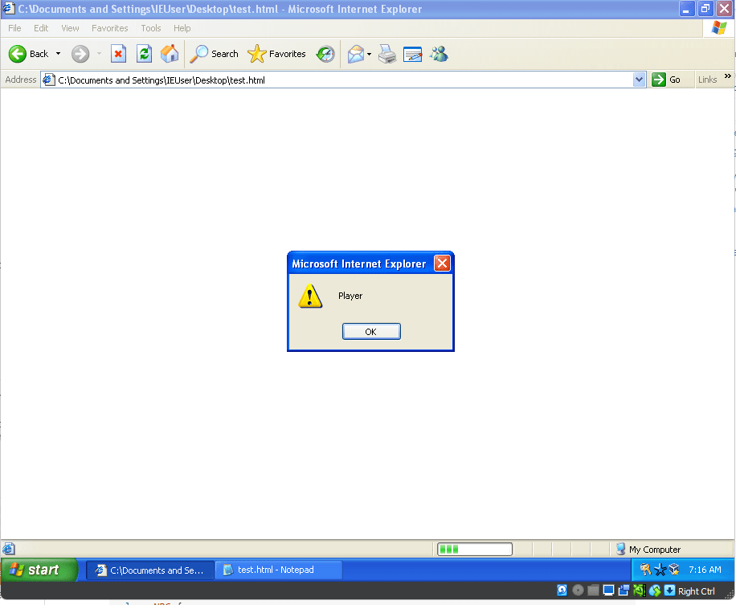Click the Go button
Image resolution: width=736 pixels, height=605 pixels.
[667, 80]
